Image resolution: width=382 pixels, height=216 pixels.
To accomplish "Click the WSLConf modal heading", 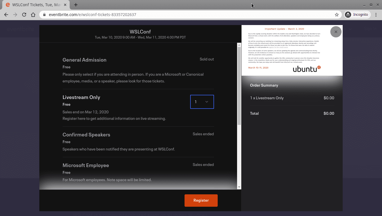I will (x=140, y=32).
